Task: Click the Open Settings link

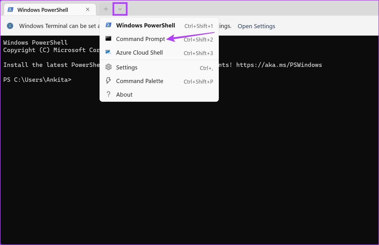Action: pos(256,26)
